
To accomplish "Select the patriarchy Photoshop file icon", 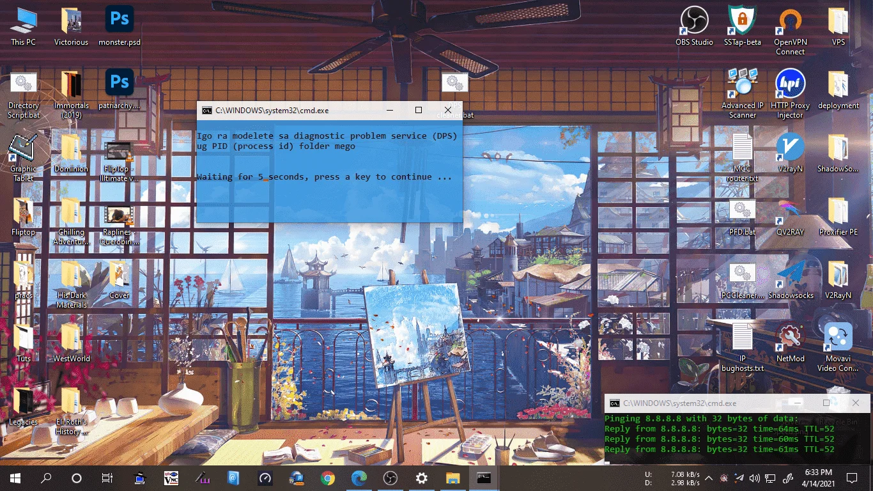I will point(120,90).
